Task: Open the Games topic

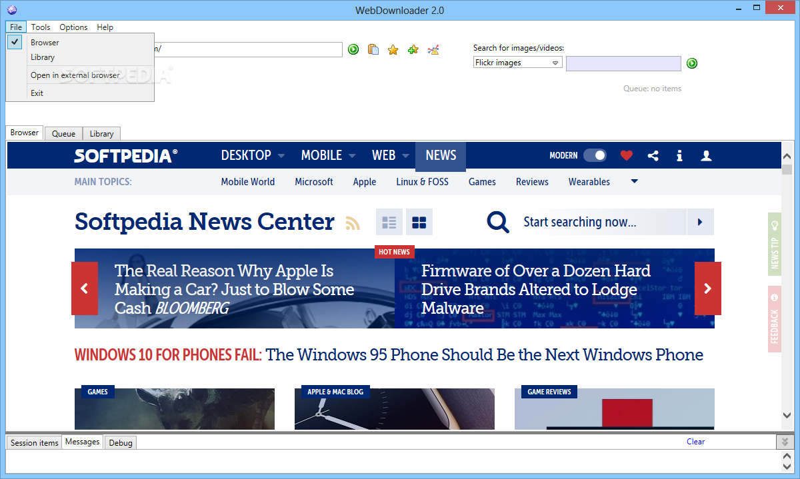Action: click(x=482, y=182)
